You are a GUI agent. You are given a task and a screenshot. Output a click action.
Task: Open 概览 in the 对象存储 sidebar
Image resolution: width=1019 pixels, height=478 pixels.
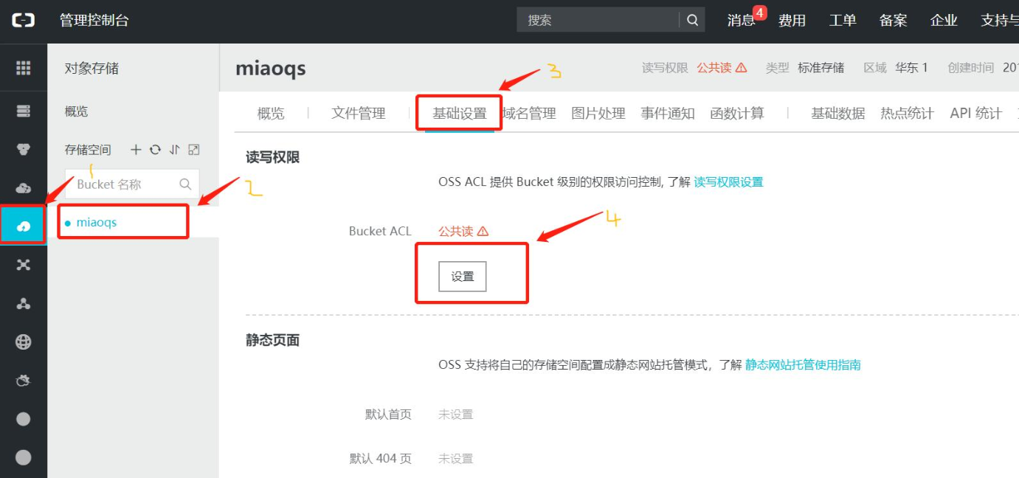click(77, 111)
